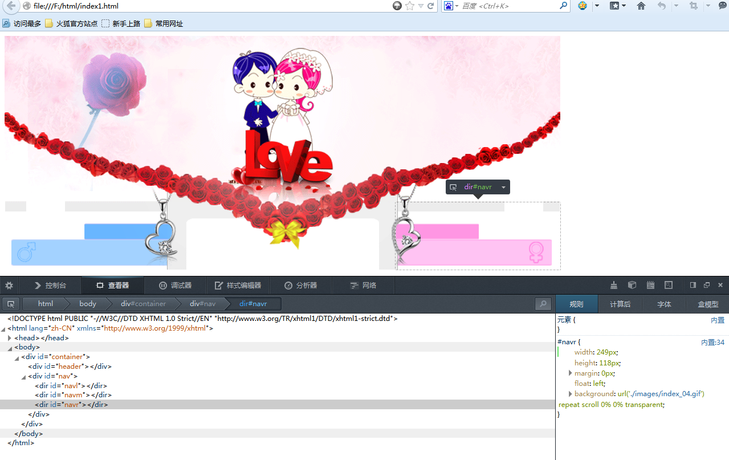The height and width of the screenshot is (460, 729).
Task: Open dropdown next to the crop icon
Action: 708,6
